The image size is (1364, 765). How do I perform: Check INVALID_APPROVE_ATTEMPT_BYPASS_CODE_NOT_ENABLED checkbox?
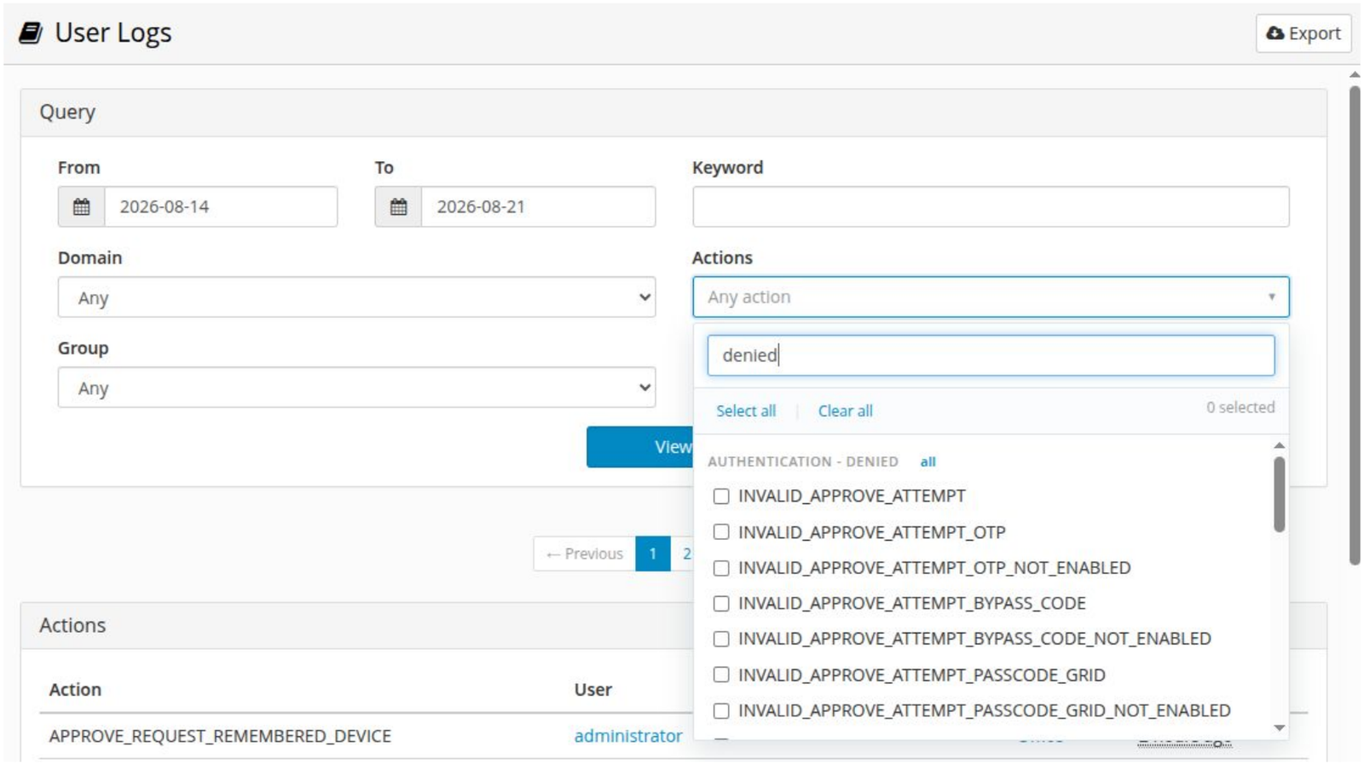[721, 639]
